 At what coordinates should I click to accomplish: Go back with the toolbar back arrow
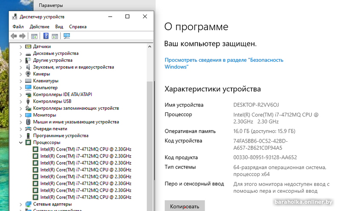click(14, 36)
